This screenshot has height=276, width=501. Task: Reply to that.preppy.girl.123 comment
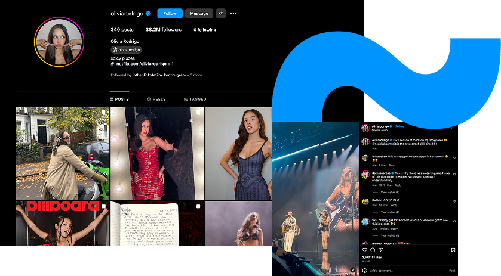(x=394, y=228)
